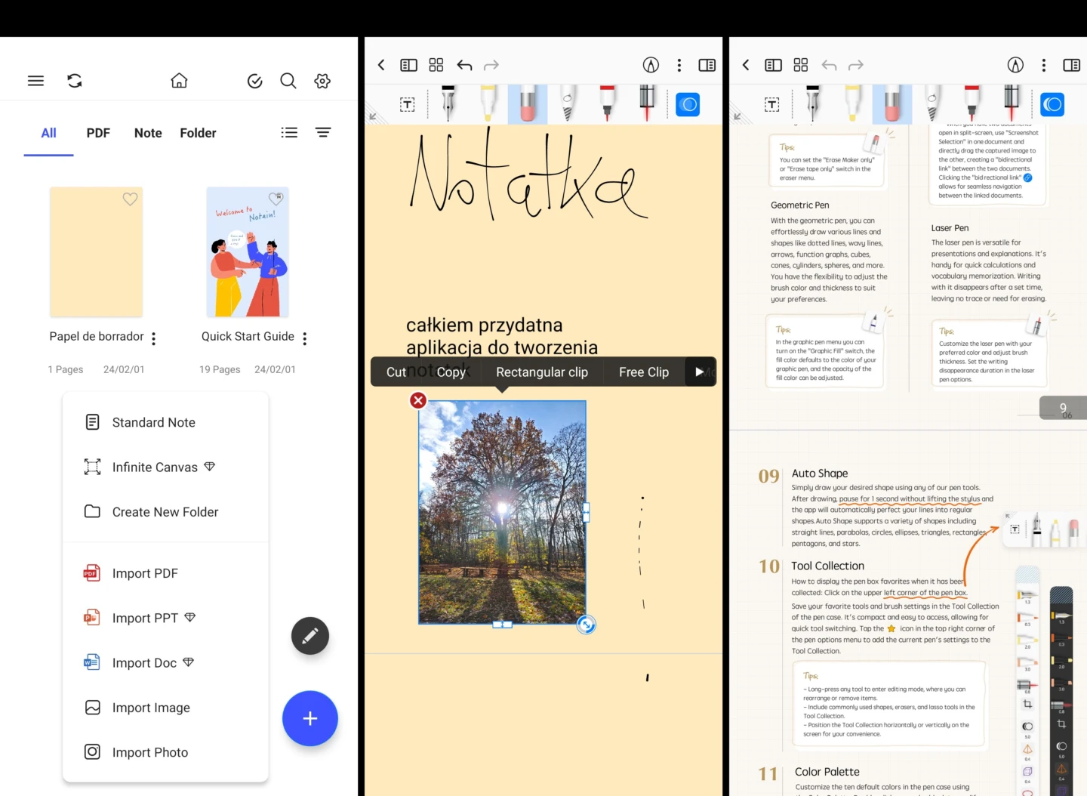Open Quick Start Guide thumbnail

pos(248,252)
